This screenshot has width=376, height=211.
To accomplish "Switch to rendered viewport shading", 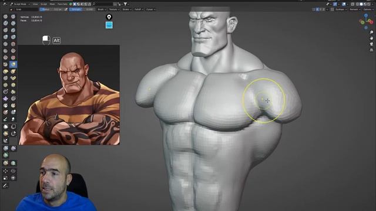I will tap(369, 4).
